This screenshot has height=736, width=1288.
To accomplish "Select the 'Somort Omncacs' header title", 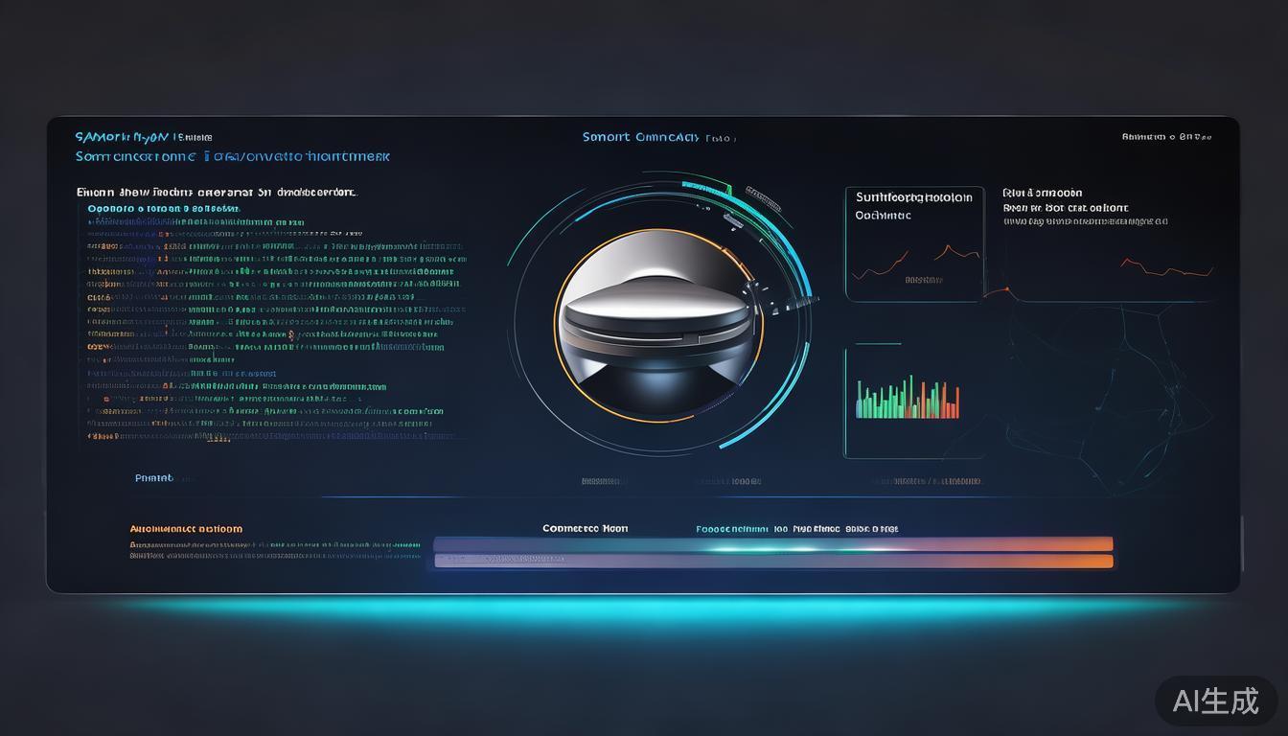I will pos(640,137).
